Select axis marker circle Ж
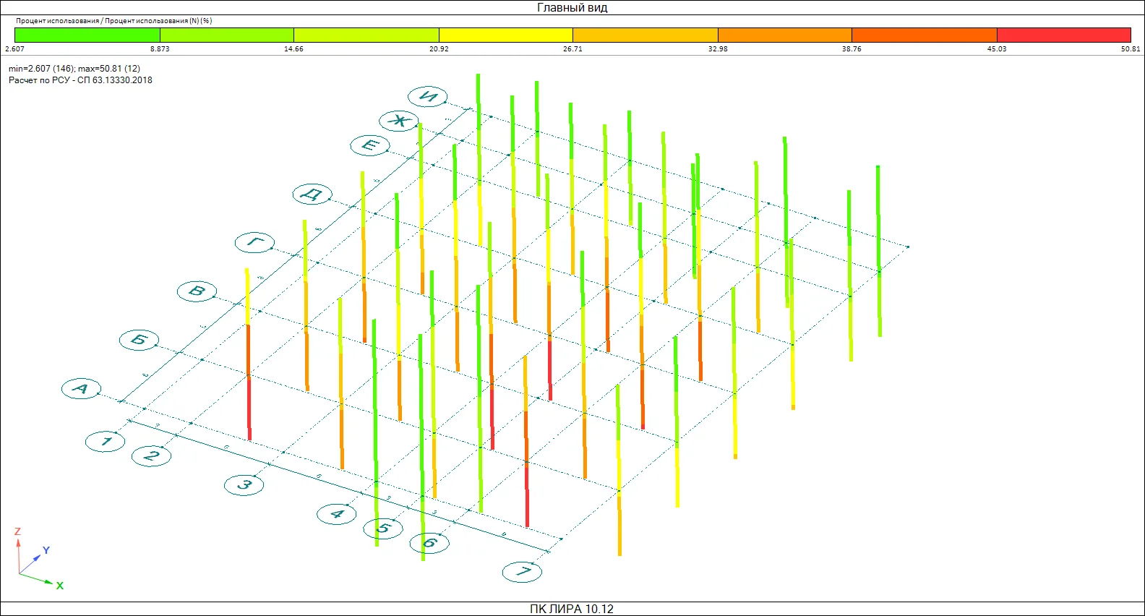1145x616 pixels. coord(399,121)
